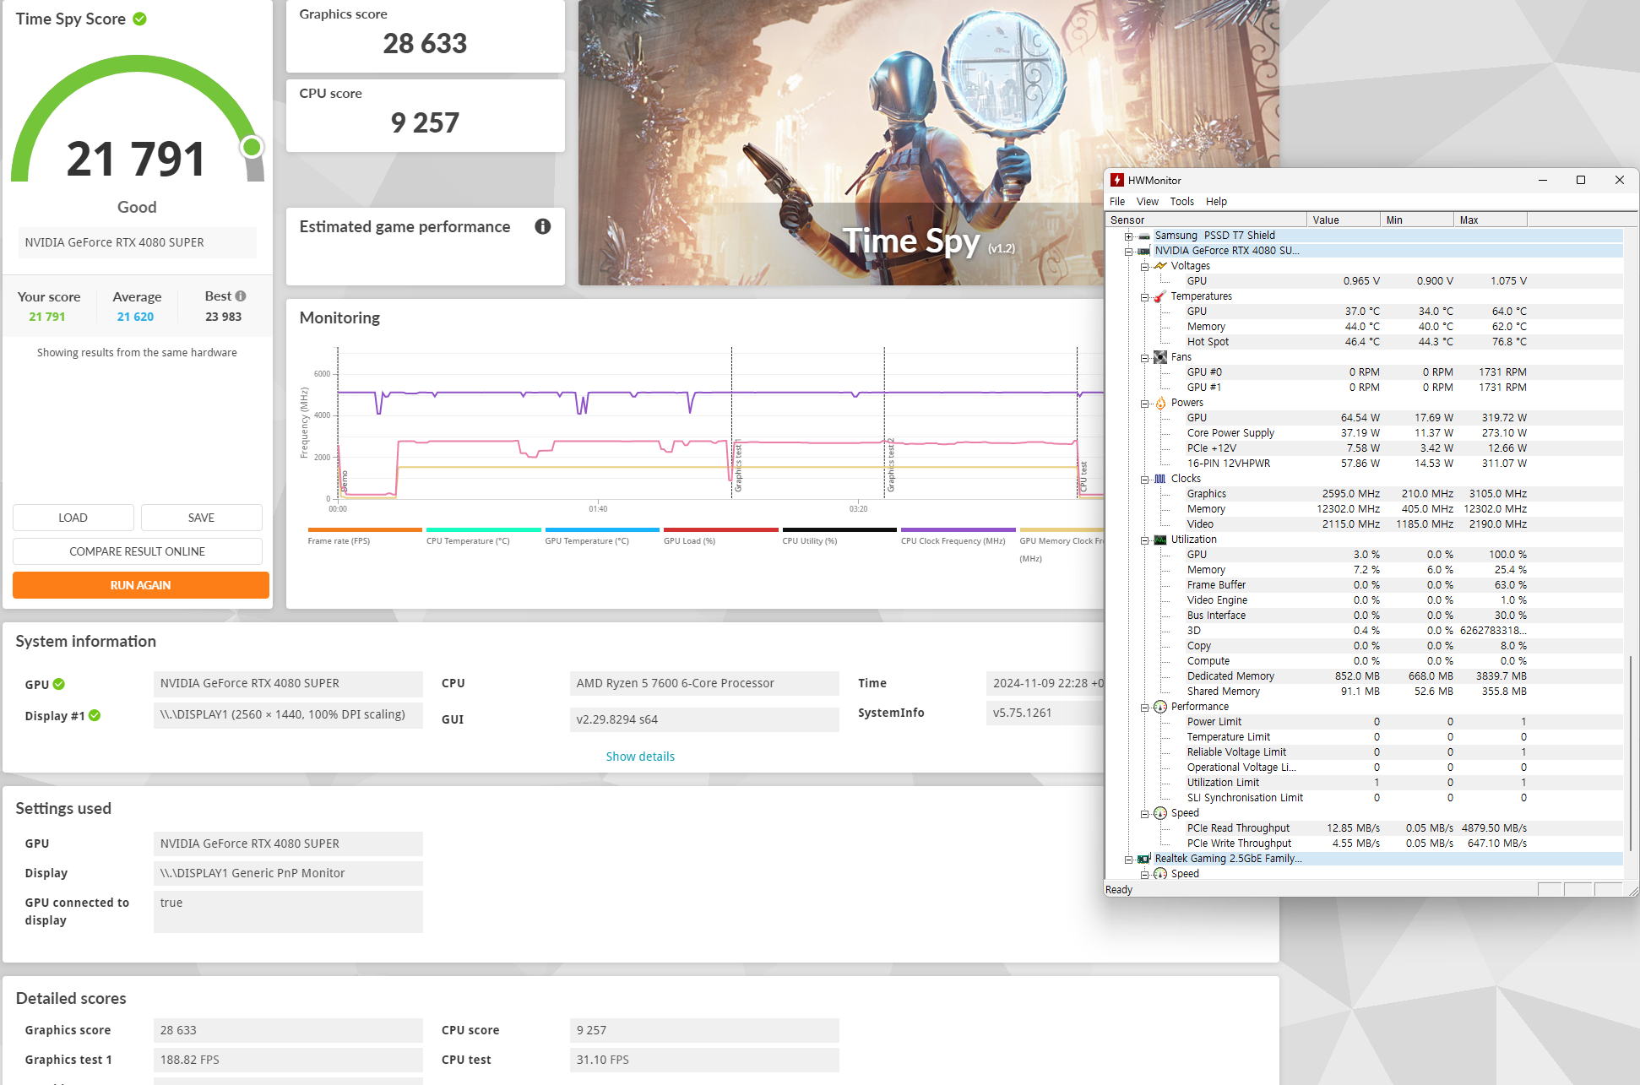Click the GPU Temperature blue legend swatch
The width and height of the screenshot is (1640, 1085).
click(x=602, y=530)
